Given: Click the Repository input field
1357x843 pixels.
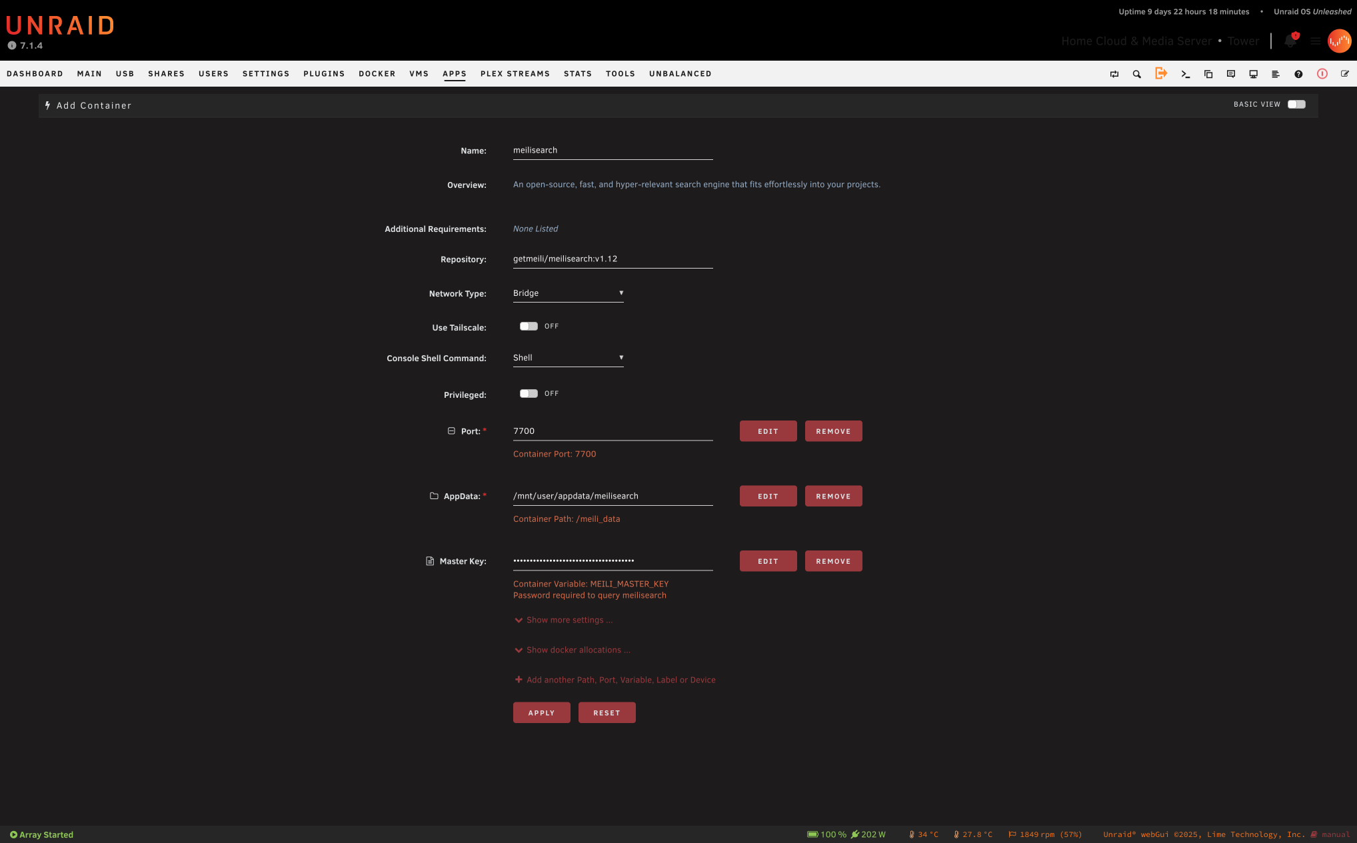Looking at the screenshot, I should coord(613,259).
